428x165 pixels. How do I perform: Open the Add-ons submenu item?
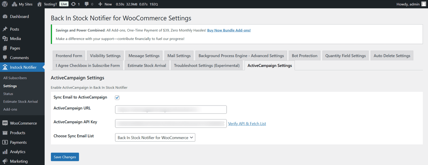coord(10,109)
